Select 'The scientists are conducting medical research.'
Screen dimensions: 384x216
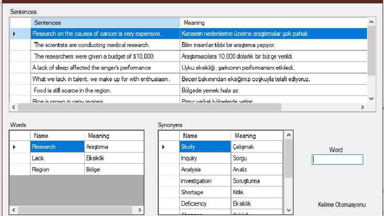[x=105, y=45]
